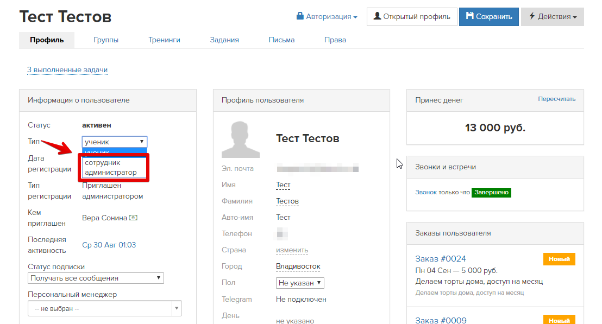
Task: Open the Тип dropdown showing ученик
Action: [115, 142]
